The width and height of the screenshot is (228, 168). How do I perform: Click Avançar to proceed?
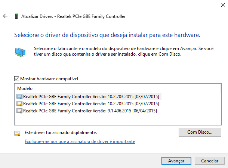pyautogui.click(x=176, y=161)
